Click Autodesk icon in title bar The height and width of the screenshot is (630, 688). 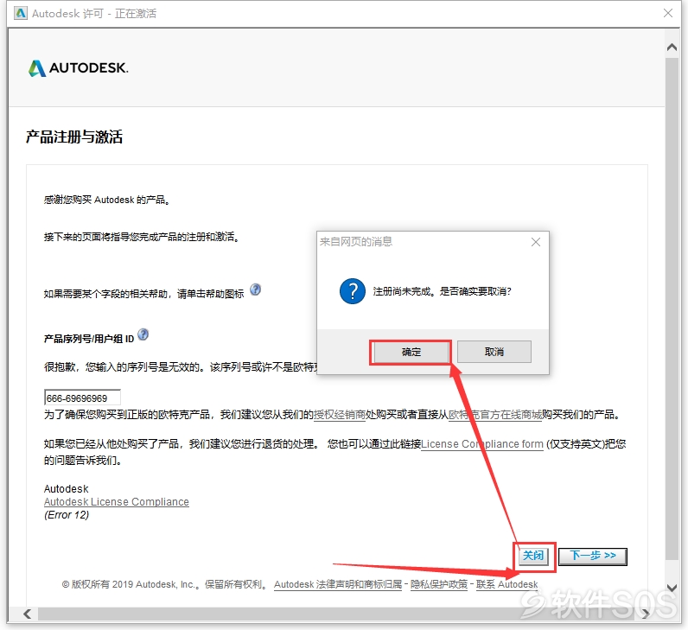point(20,14)
